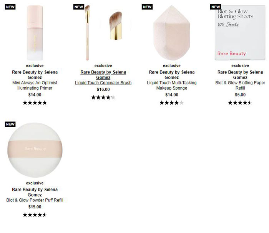Click the NEW badge on the primer
The width and height of the screenshot is (269, 233).
[10, 7]
